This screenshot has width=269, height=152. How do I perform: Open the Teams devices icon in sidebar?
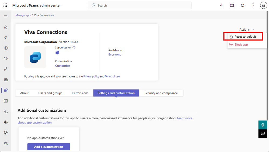[x=6, y=80]
